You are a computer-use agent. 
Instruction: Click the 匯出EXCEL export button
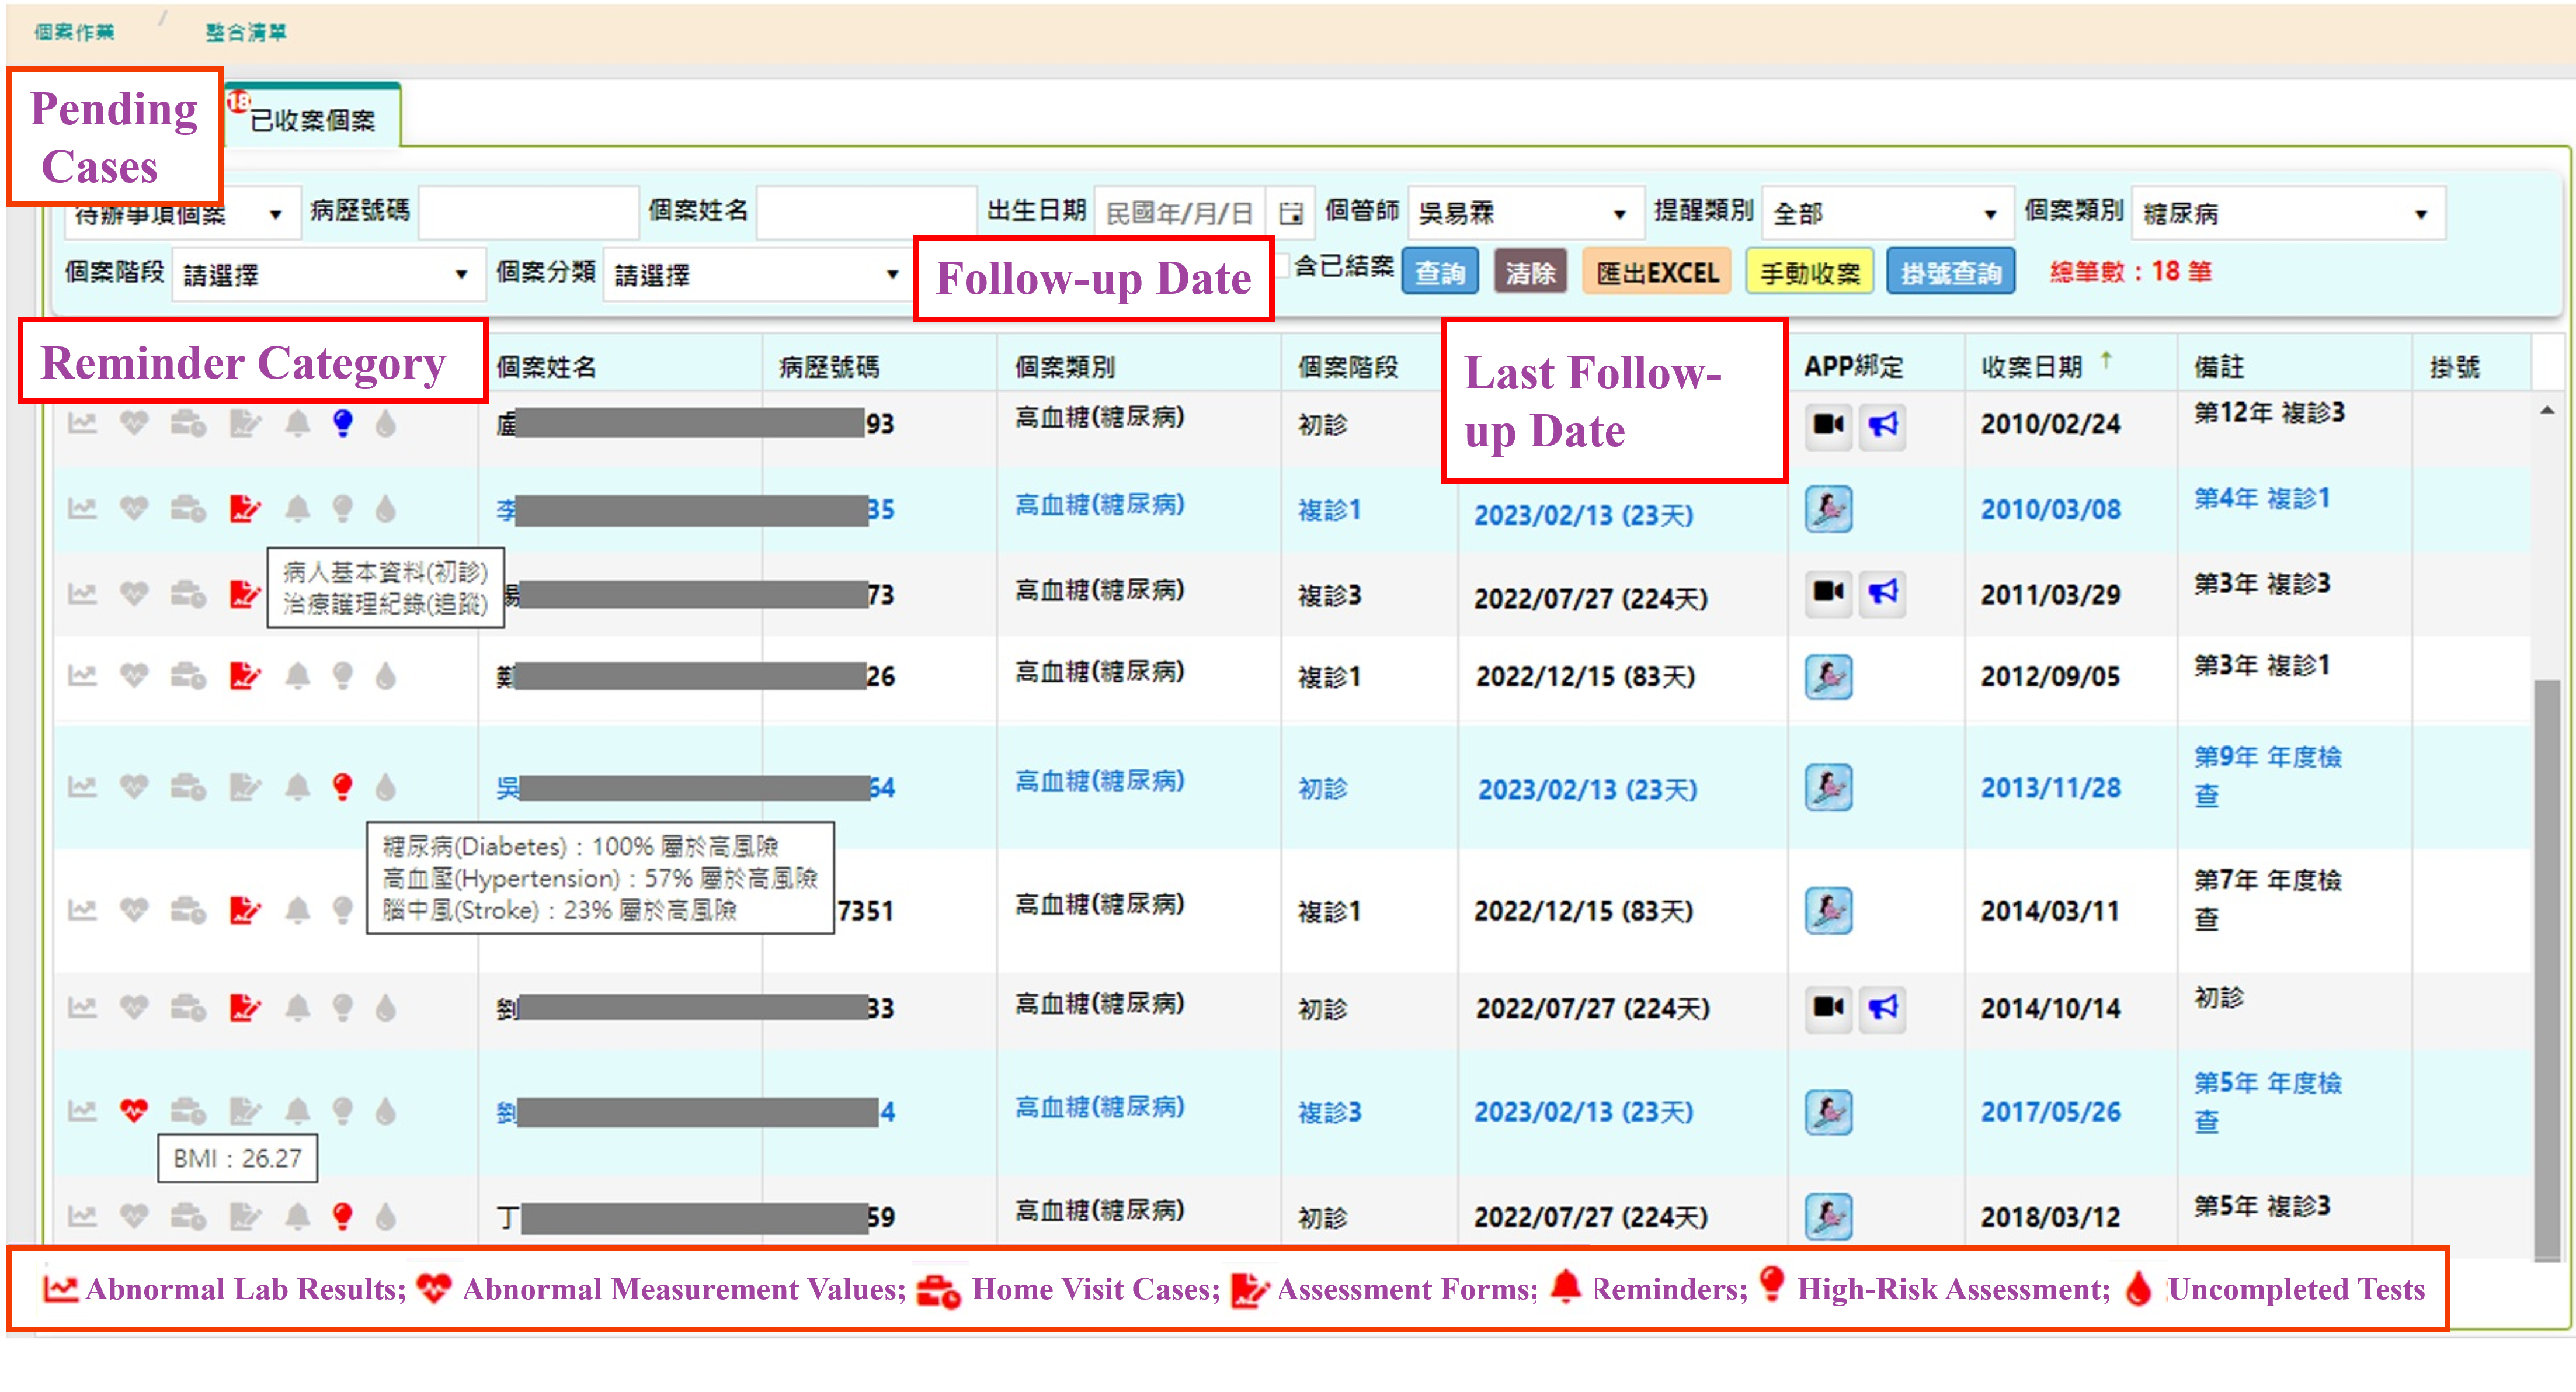pos(1657,272)
